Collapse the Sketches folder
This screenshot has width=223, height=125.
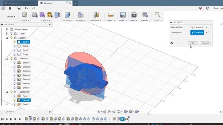point(7,59)
